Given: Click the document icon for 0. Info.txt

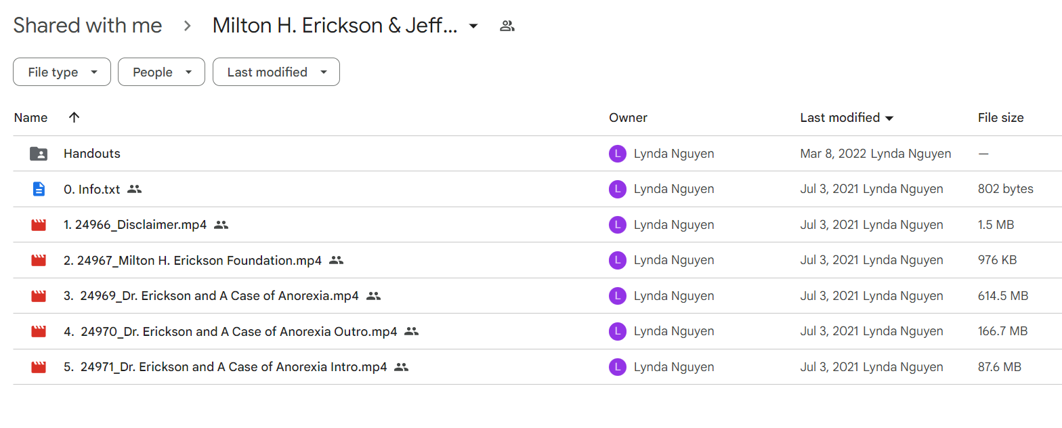Looking at the screenshot, I should (x=39, y=190).
